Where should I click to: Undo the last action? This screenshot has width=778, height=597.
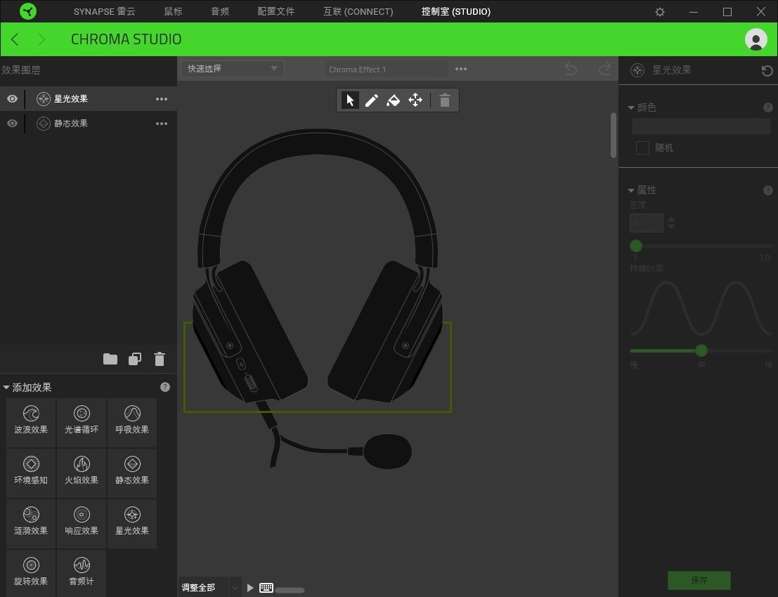coord(571,69)
